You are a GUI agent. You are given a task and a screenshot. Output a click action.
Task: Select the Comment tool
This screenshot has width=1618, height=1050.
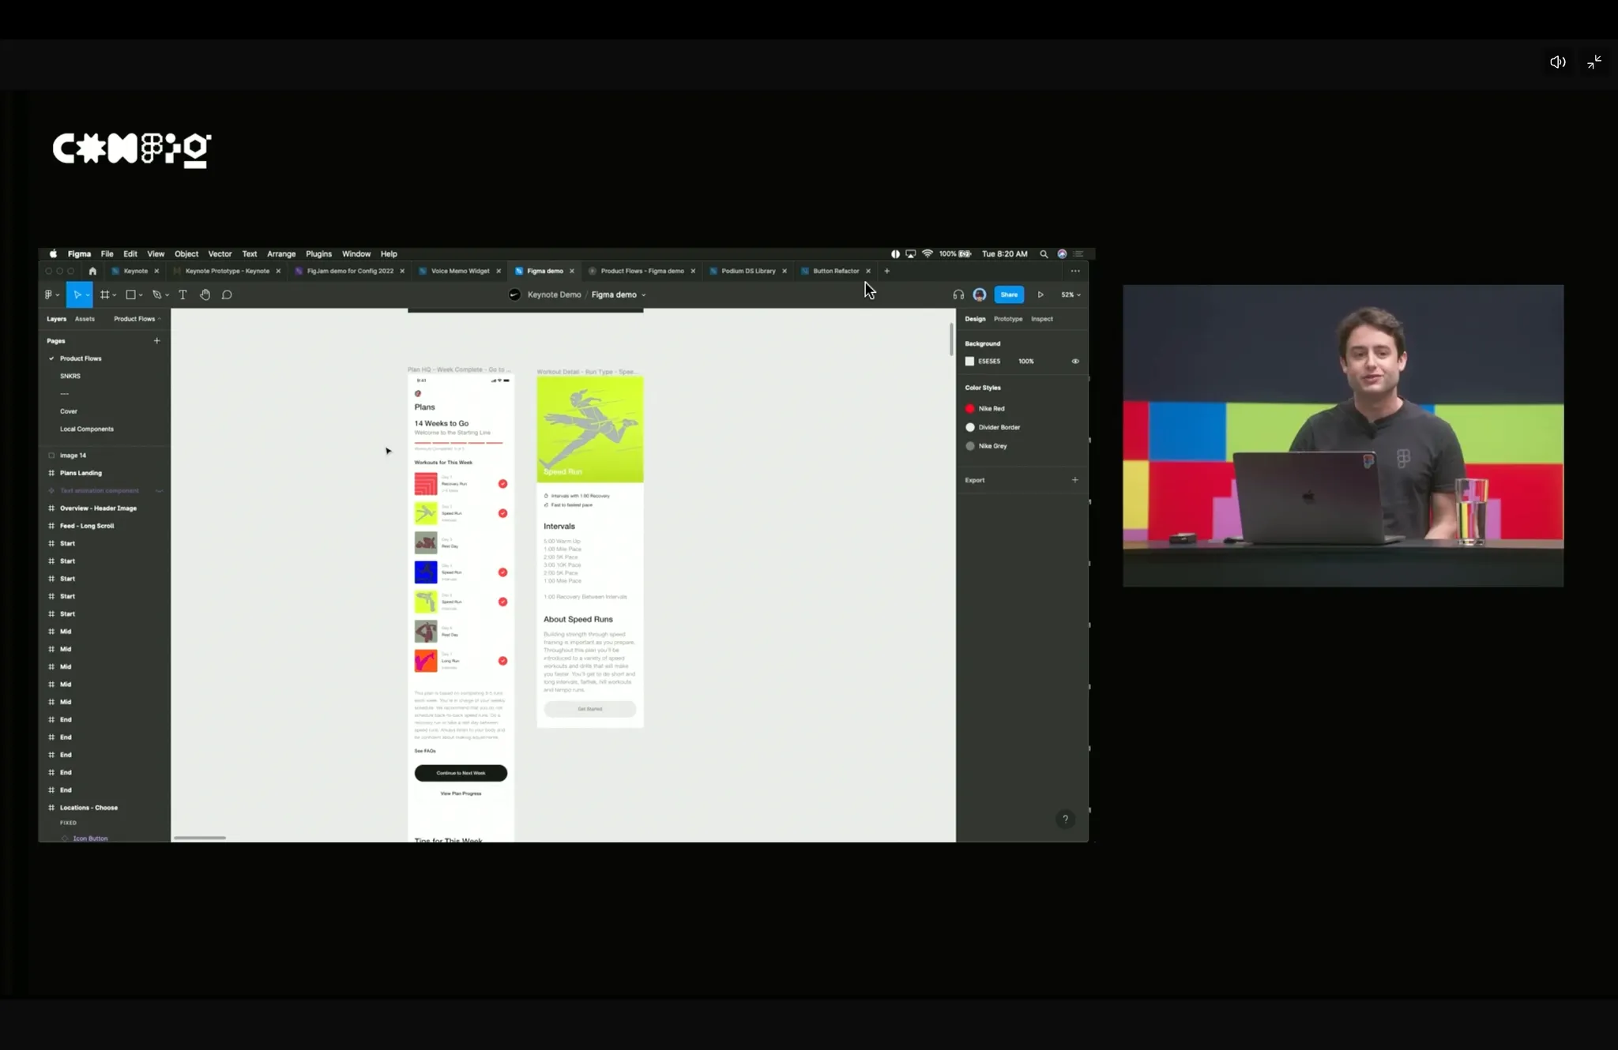(x=227, y=294)
